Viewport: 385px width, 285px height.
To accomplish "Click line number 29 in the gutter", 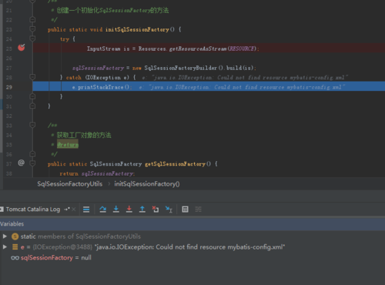I will (9, 87).
